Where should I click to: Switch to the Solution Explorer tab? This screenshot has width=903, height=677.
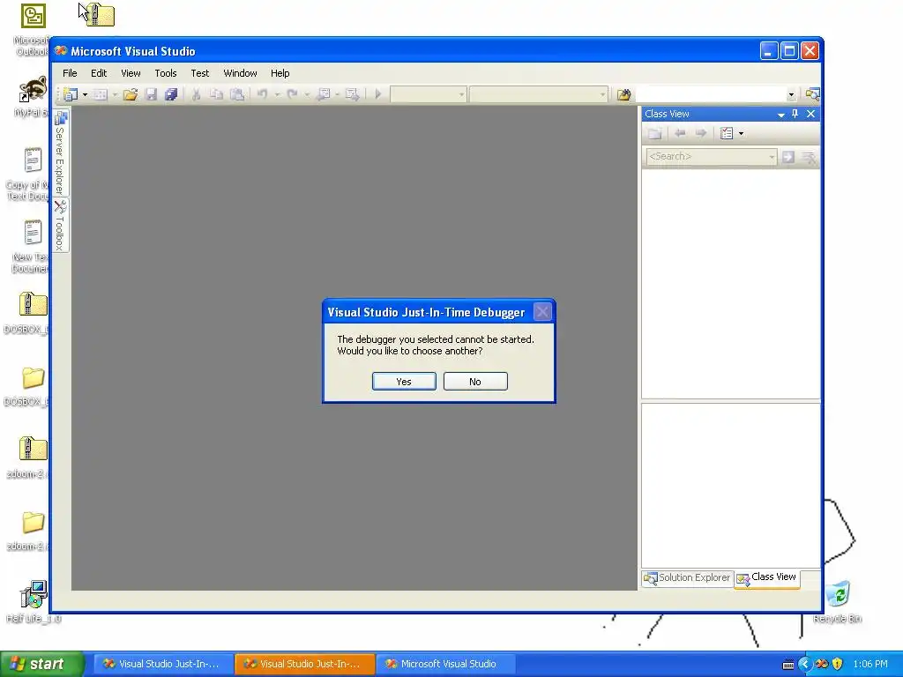click(687, 578)
